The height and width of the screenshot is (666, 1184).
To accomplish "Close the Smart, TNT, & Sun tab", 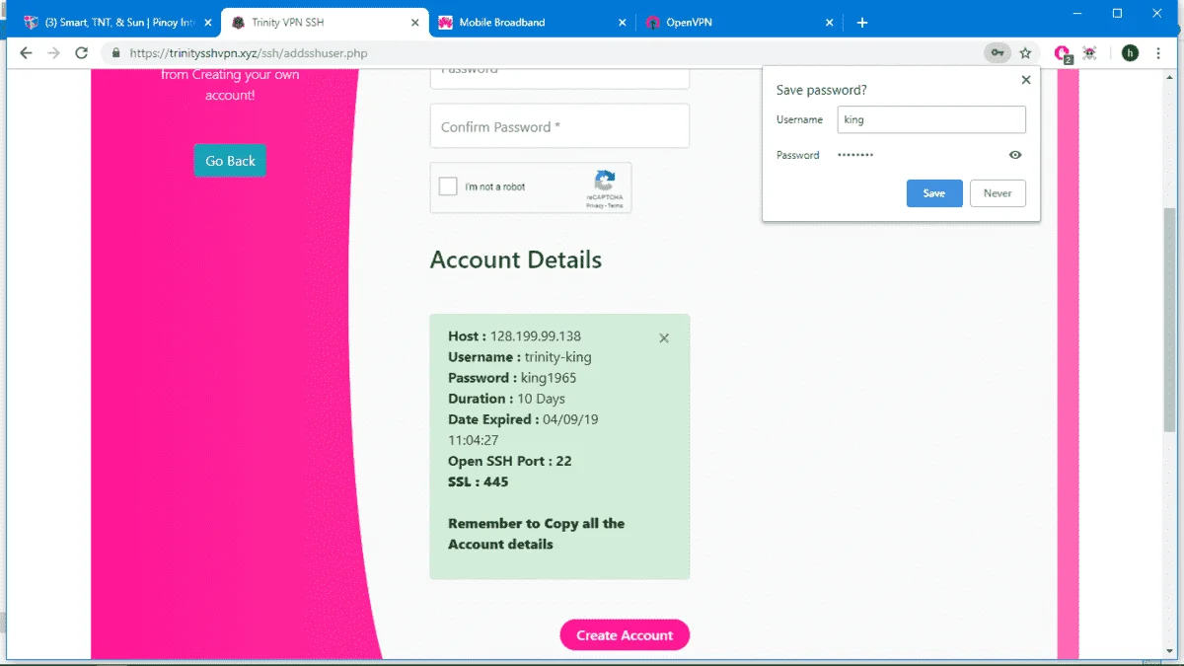I will tap(207, 23).
